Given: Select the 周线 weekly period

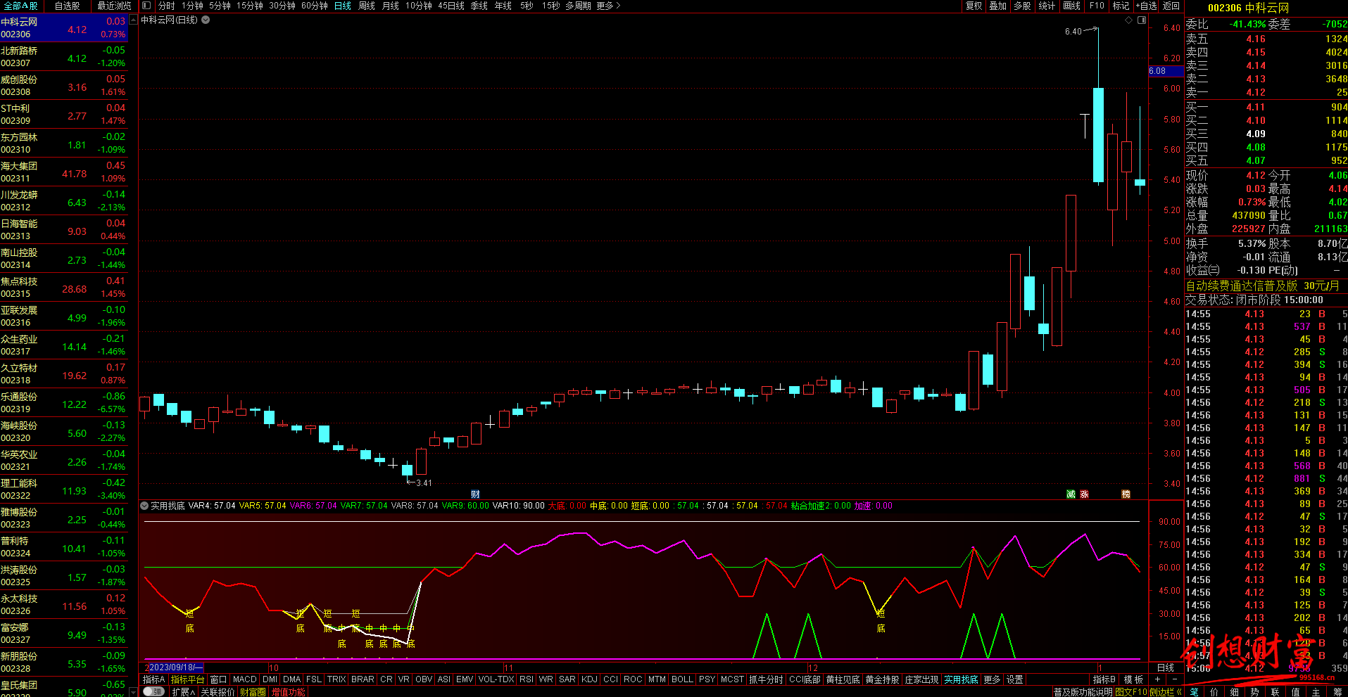Looking at the screenshot, I should coord(367,6).
